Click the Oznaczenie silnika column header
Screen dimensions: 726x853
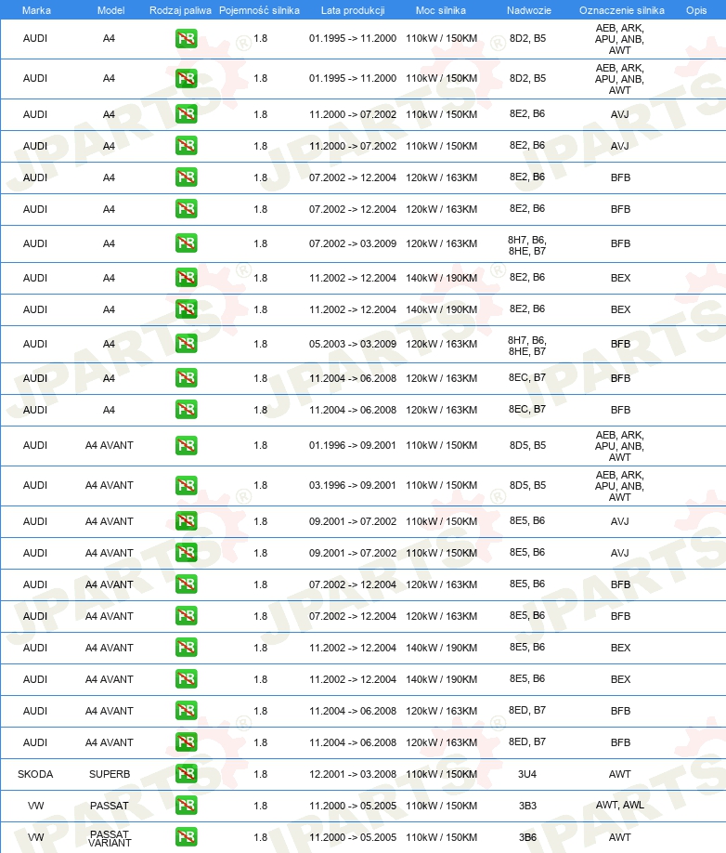point(622,10)
